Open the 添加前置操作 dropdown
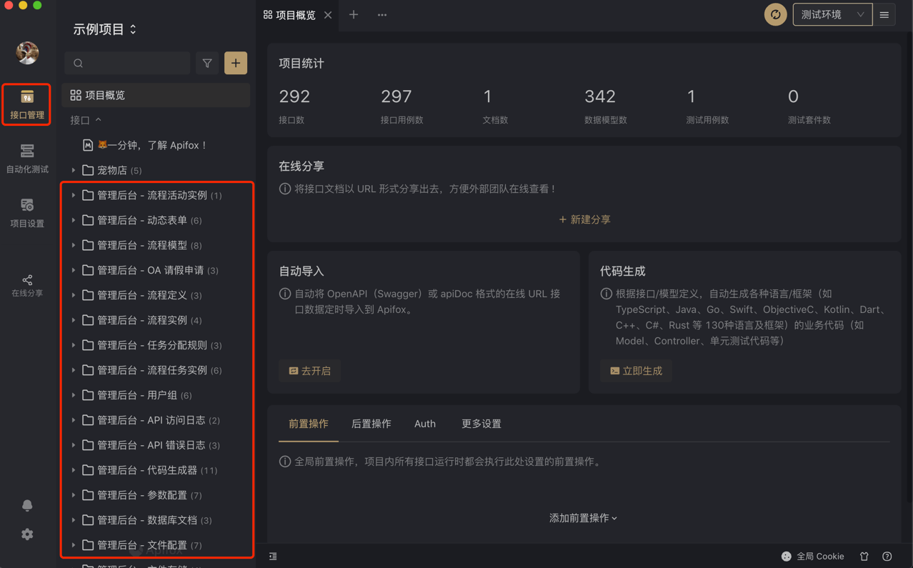The width and height of the screenshot is (913, 568). point(584,518)
